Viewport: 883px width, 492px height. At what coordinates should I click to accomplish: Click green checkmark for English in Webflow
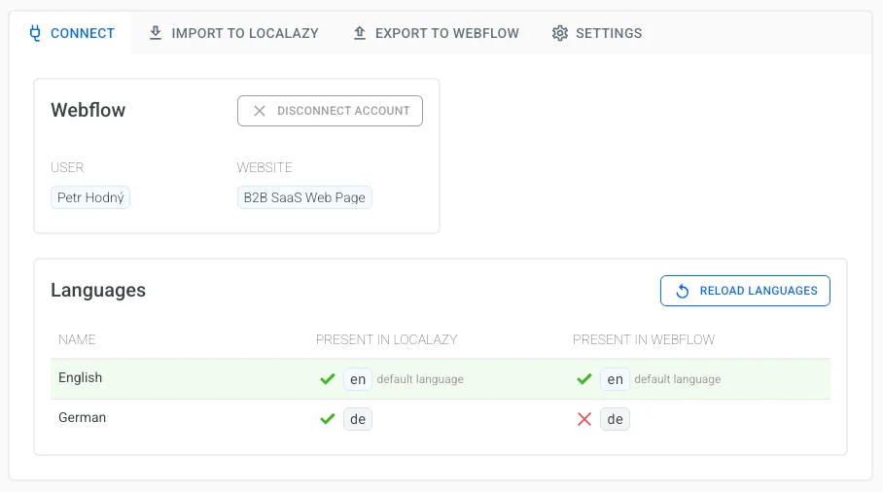[584, 379]
